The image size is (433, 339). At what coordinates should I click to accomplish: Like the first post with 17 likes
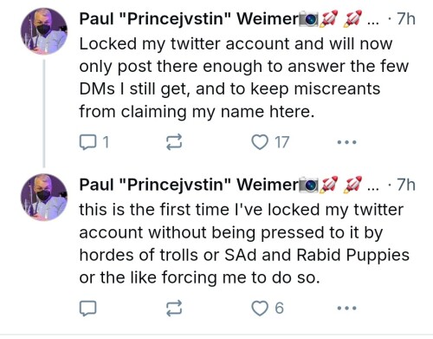coord(270,142)
